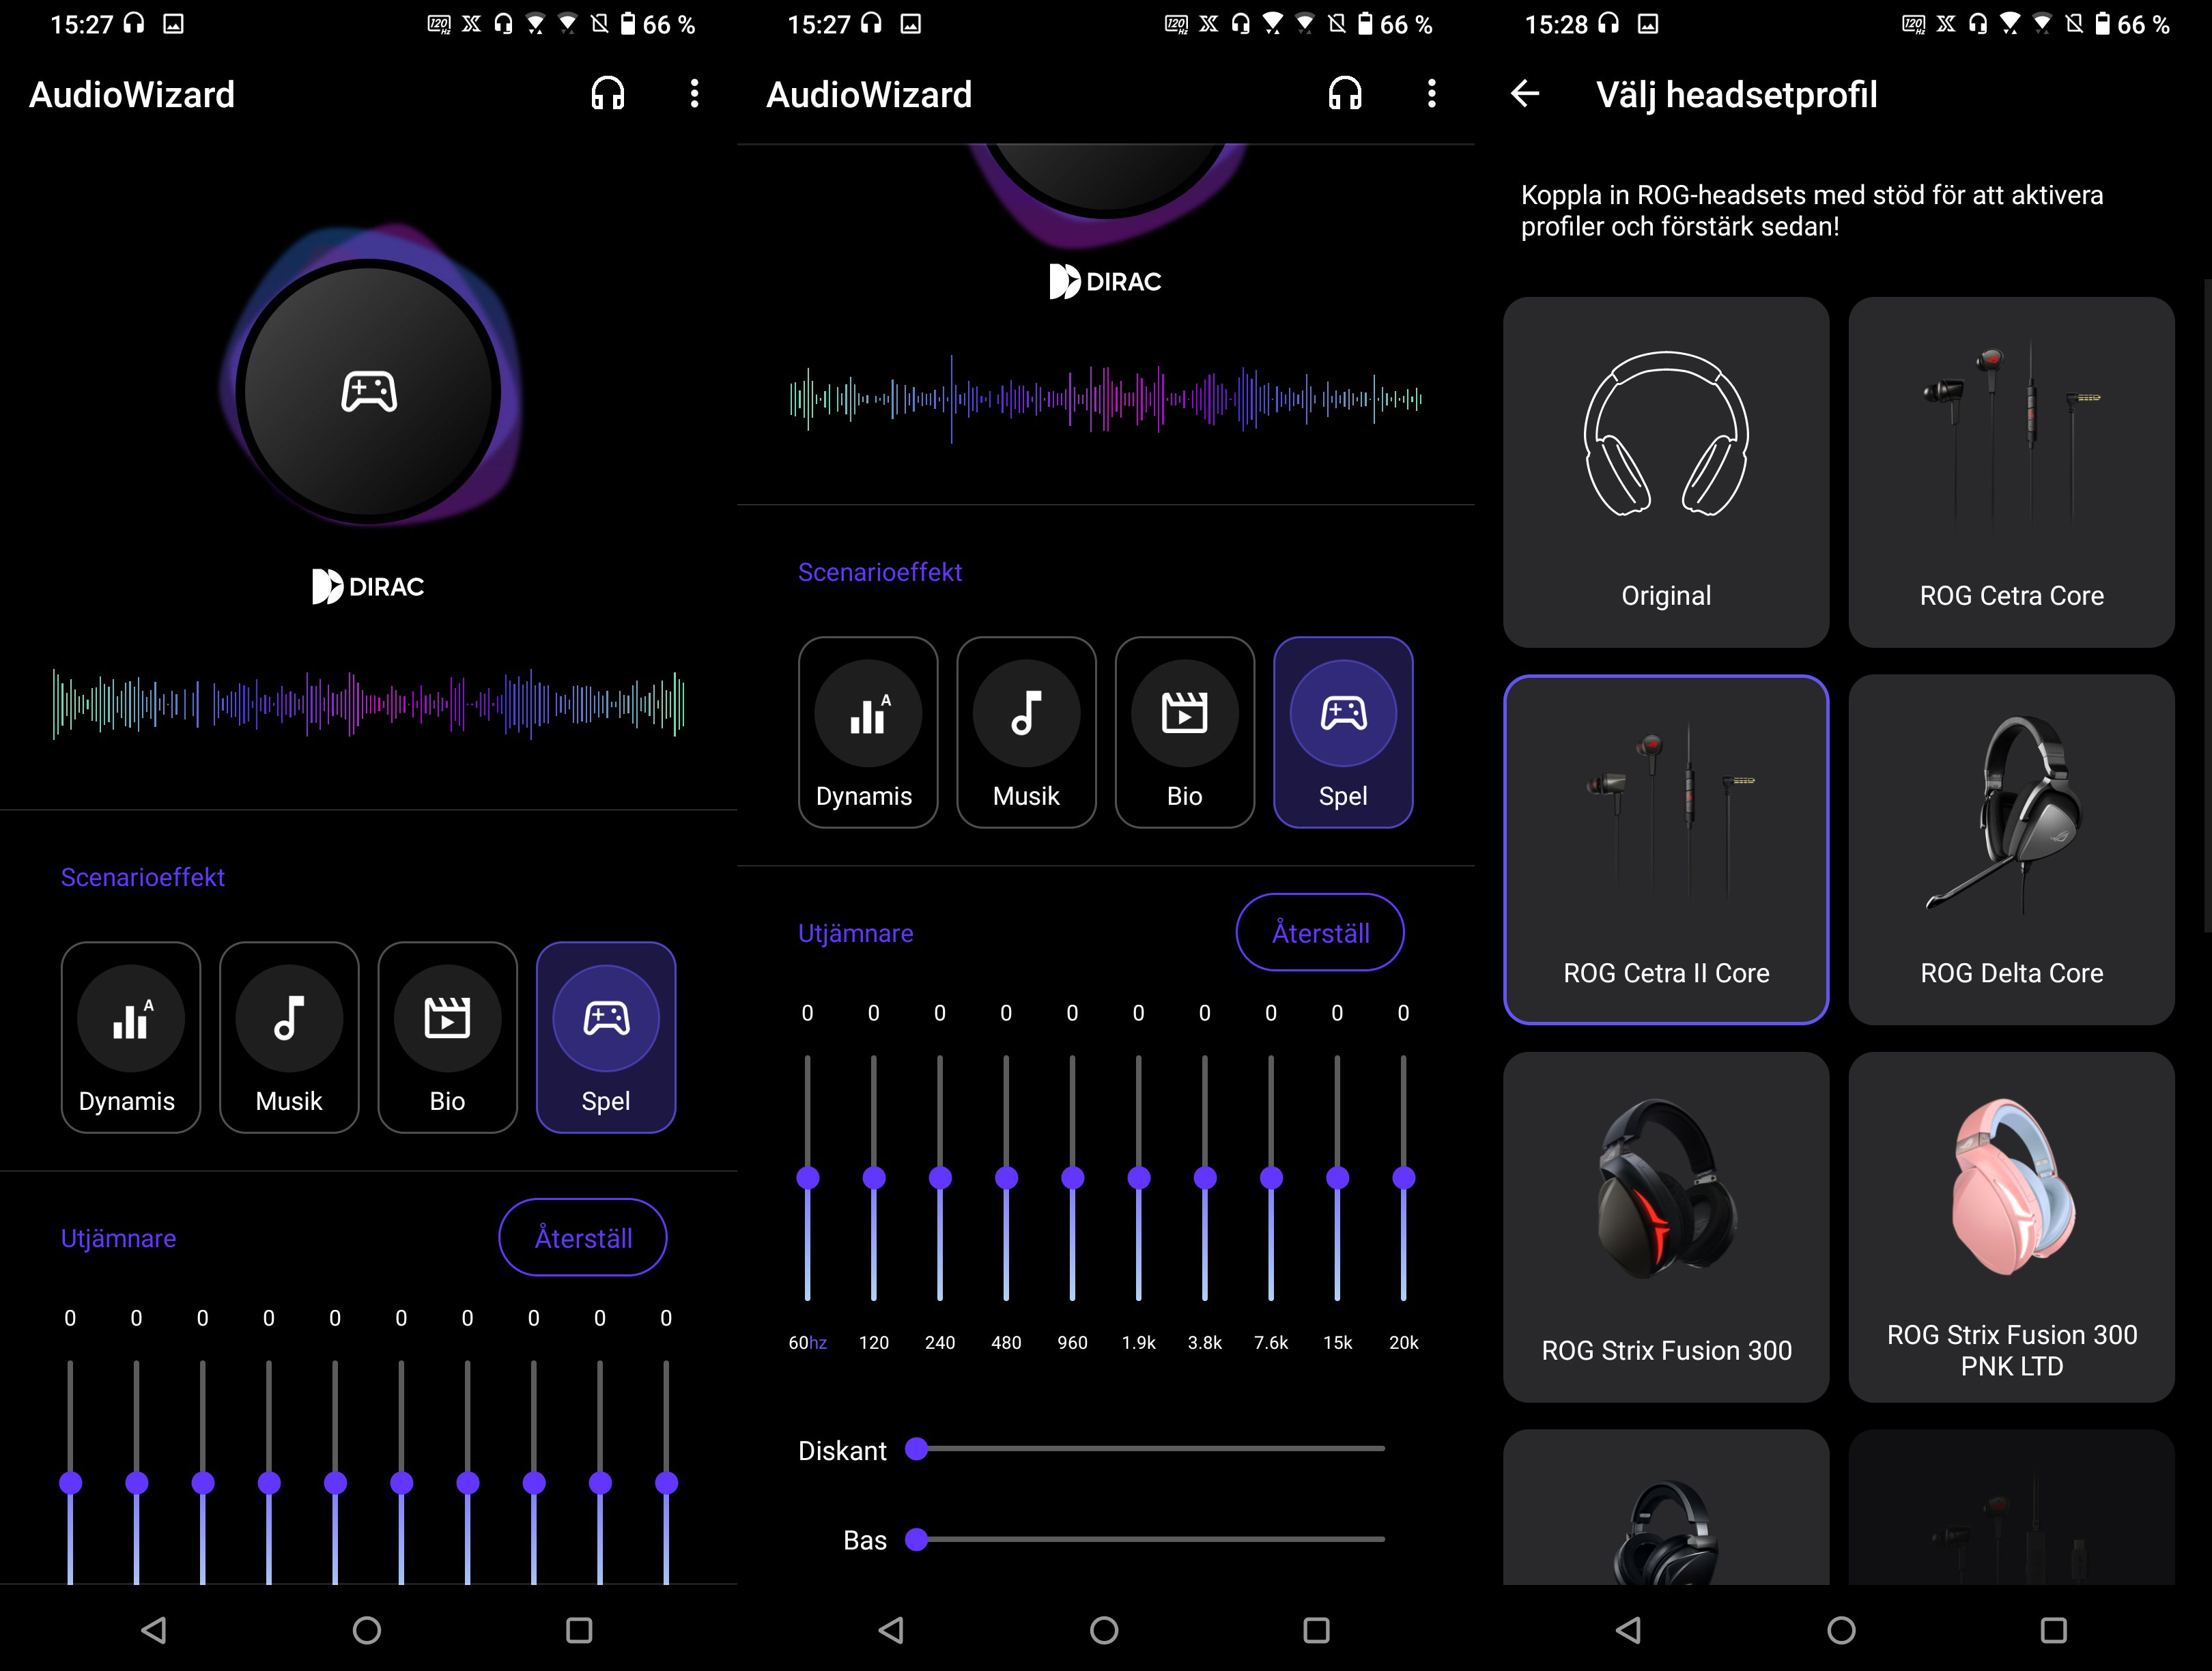Click the Diskant slider handle
Image resolution: width=2212 pixels, height=1671 pixels.
click(917, 1448)
